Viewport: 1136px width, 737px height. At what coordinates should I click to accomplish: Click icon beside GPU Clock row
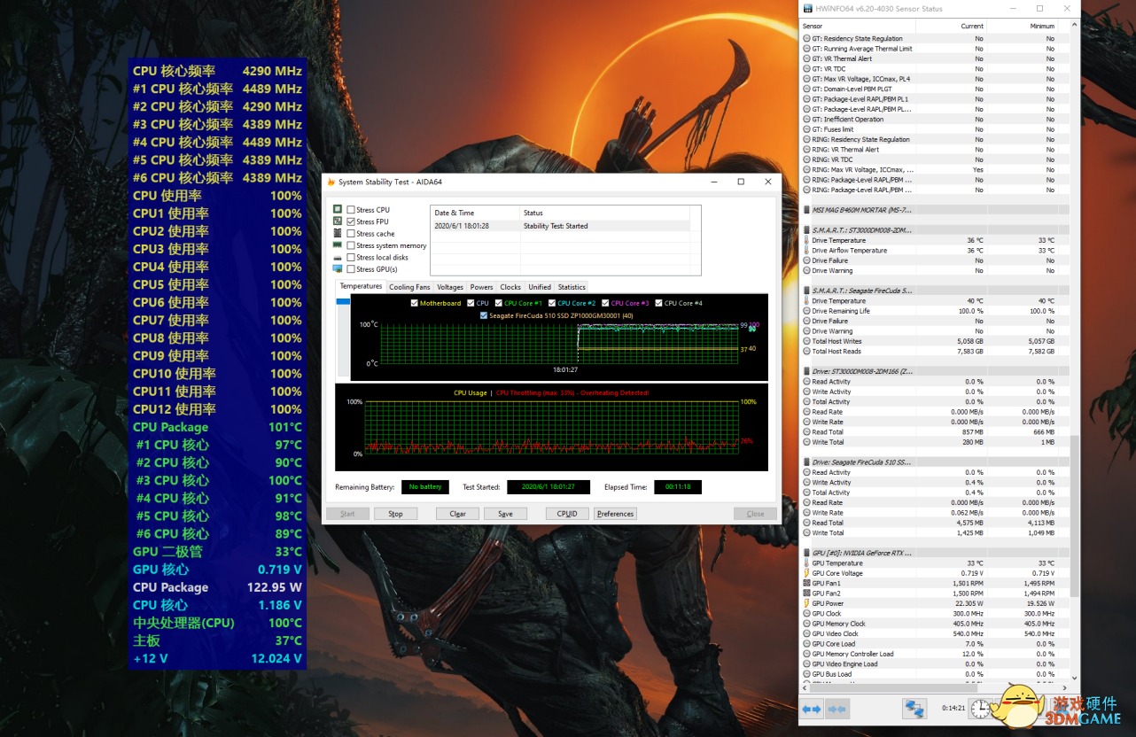tap(806, 614)
